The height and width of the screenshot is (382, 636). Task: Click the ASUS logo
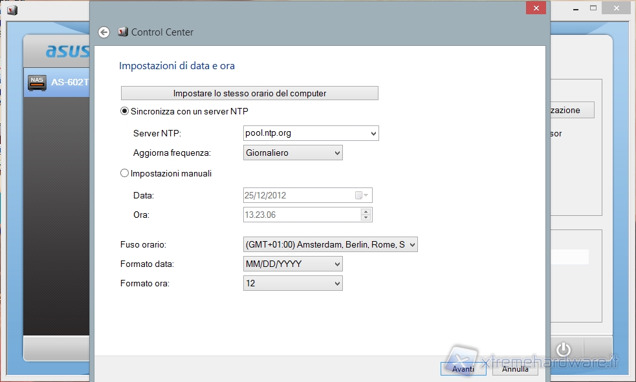point(67,52)
